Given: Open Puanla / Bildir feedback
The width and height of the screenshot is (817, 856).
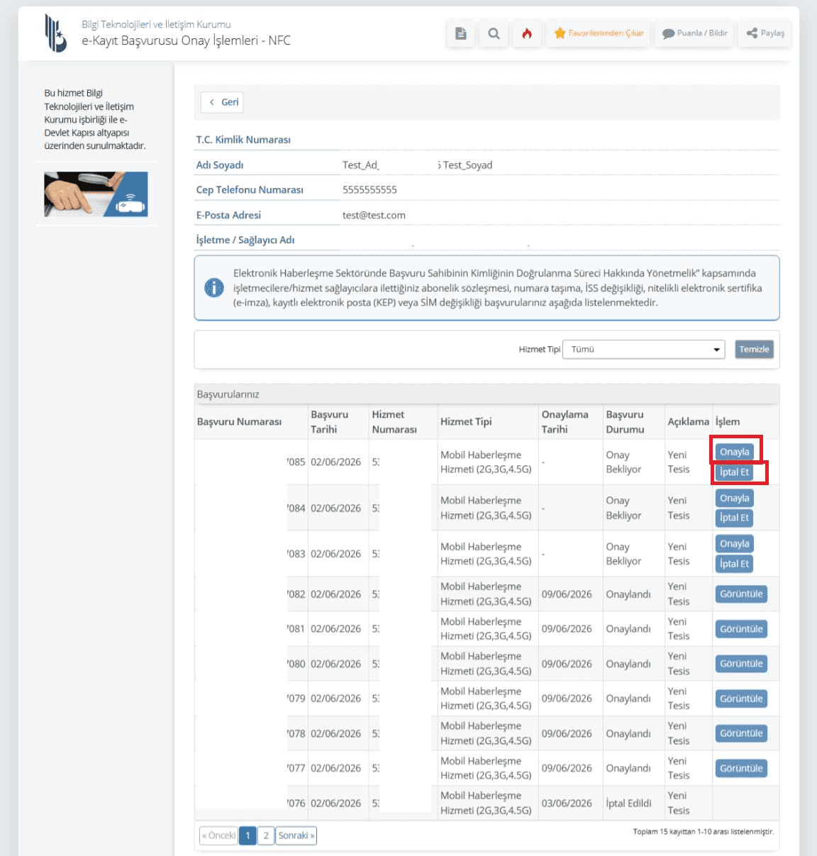Looking at the screenshot, I should click(695, 33).
